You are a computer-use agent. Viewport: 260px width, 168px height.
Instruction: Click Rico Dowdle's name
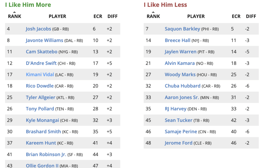pyautogui.click(x=40, y=86)
